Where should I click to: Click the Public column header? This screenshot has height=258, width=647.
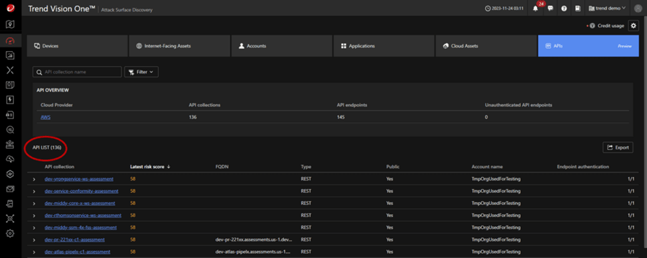[x=393, y=167]
